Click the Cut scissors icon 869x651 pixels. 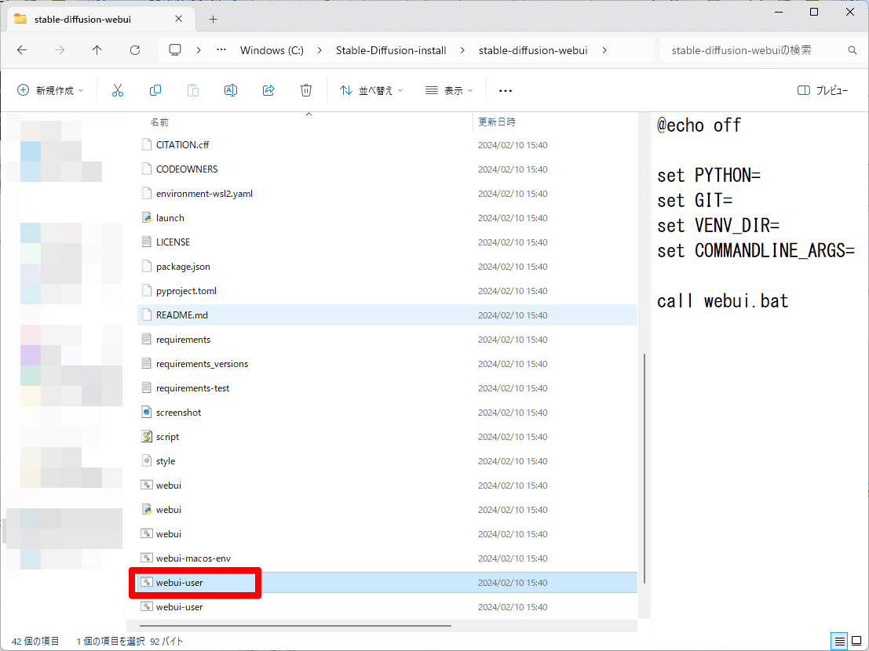pyautogui.click(x=118, y=90)
